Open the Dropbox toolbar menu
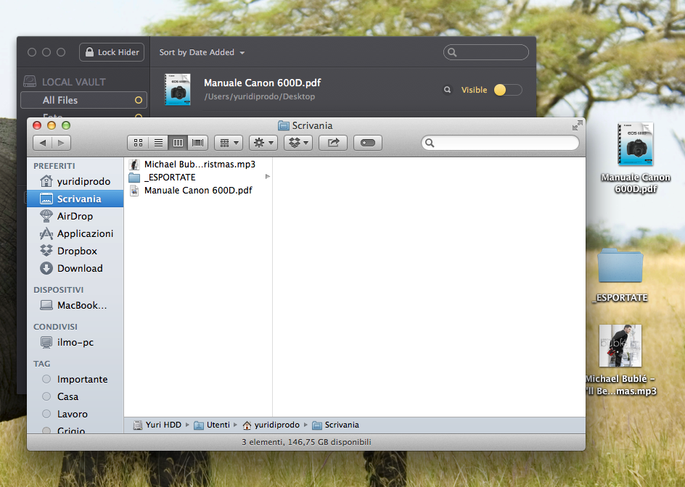The width and height of the screenshot is (685, 487). tap(298, 143)
